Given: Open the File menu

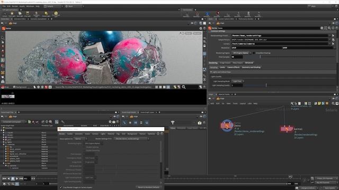Looking at the screenshot, I should (x=4, y=6).
